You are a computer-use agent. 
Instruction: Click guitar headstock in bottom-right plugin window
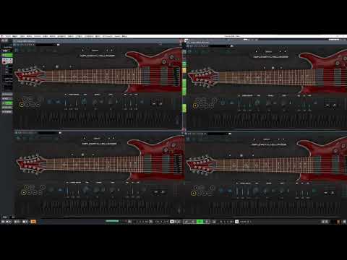coord(201,165)
